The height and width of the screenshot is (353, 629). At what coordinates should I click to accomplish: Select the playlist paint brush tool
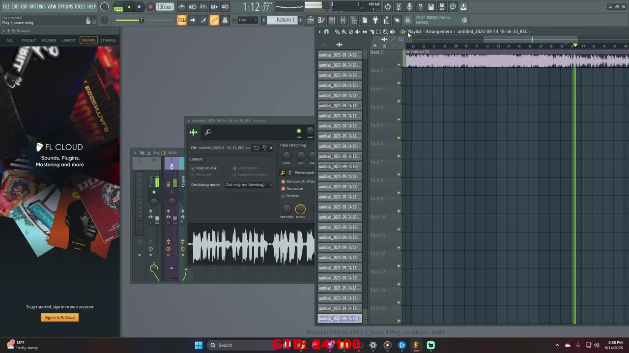point(344,32)
